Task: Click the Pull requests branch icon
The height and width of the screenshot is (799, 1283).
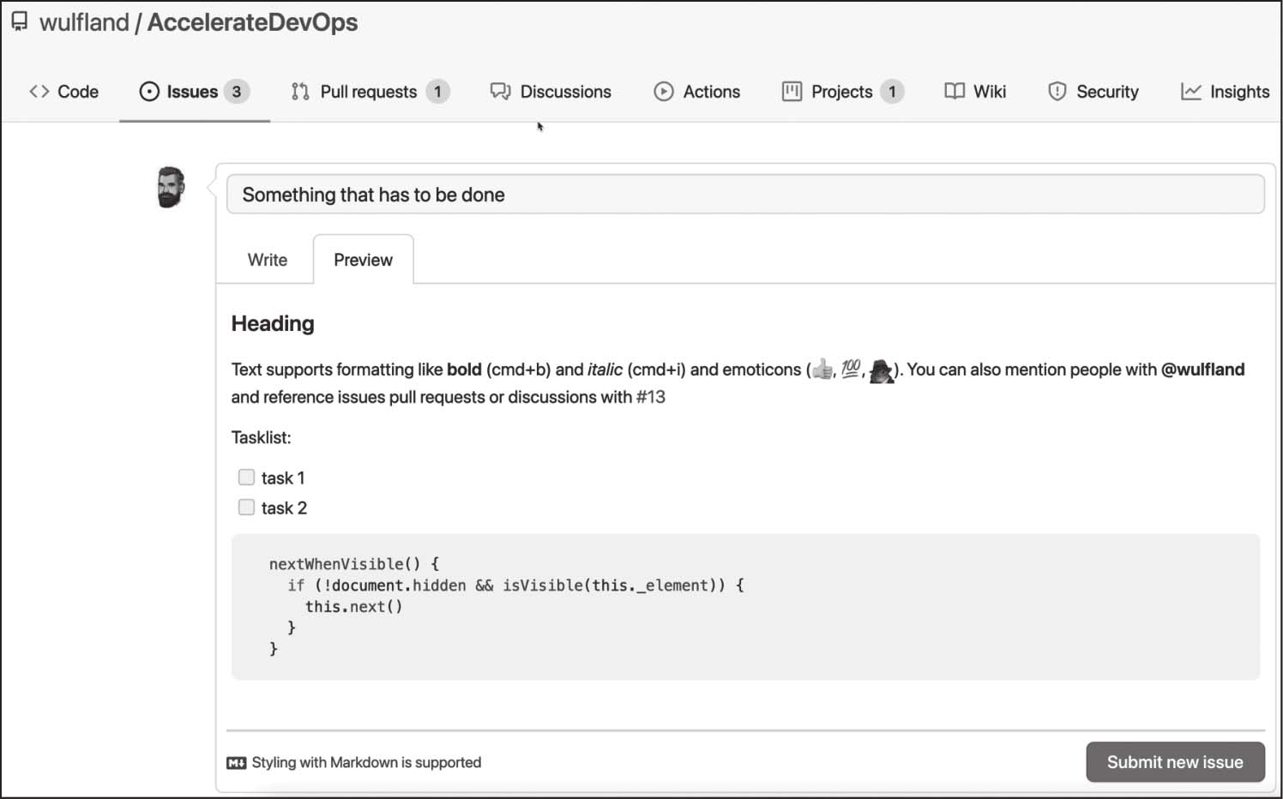Action: 300,92
